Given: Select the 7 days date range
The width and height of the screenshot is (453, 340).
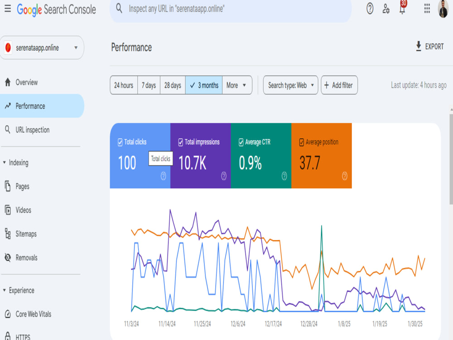Looking at the screenshot, I should pos(149,85).
